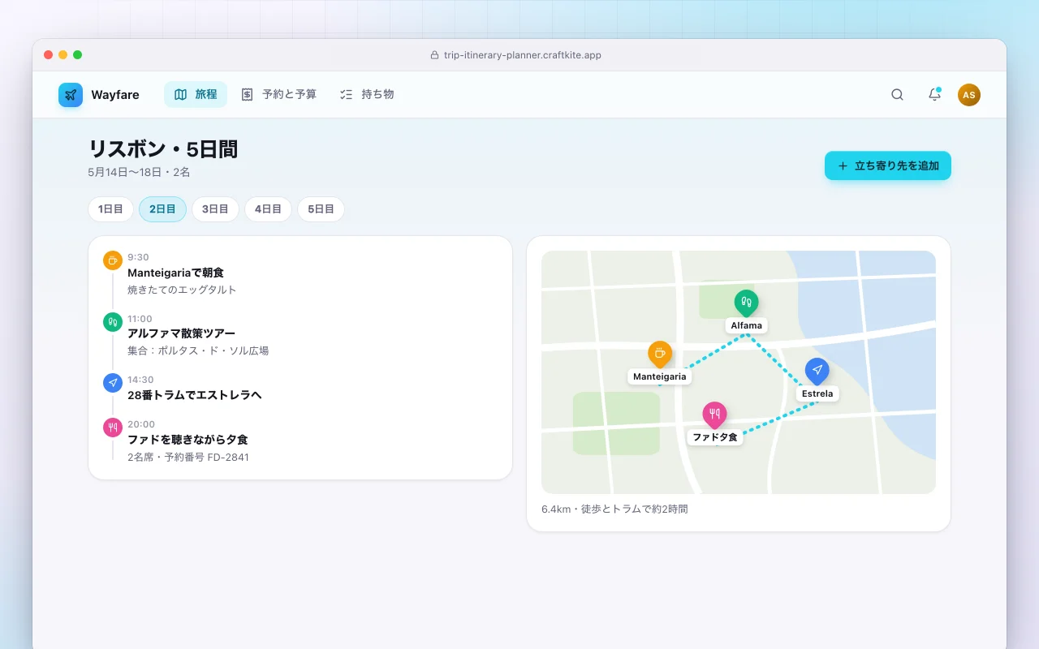Select the 4日目 day chip
Image resolution: width=1039 pixels, height=649 pixels.
pos(268,209)
